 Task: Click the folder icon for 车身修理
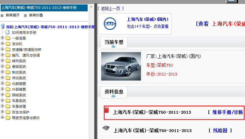coord(8,106)
